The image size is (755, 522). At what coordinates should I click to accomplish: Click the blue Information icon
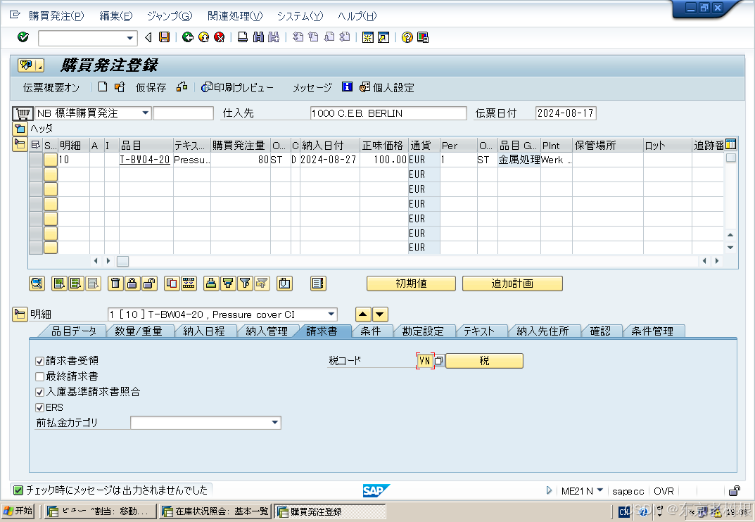(347, 87)
